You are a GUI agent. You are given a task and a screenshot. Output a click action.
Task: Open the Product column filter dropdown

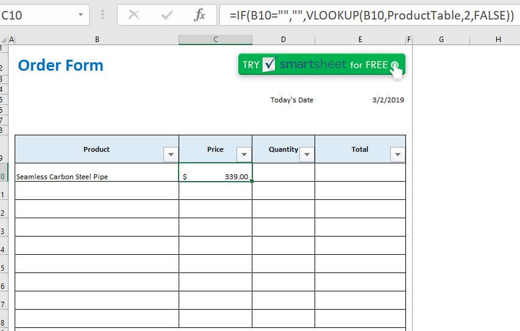pos(171,155)
